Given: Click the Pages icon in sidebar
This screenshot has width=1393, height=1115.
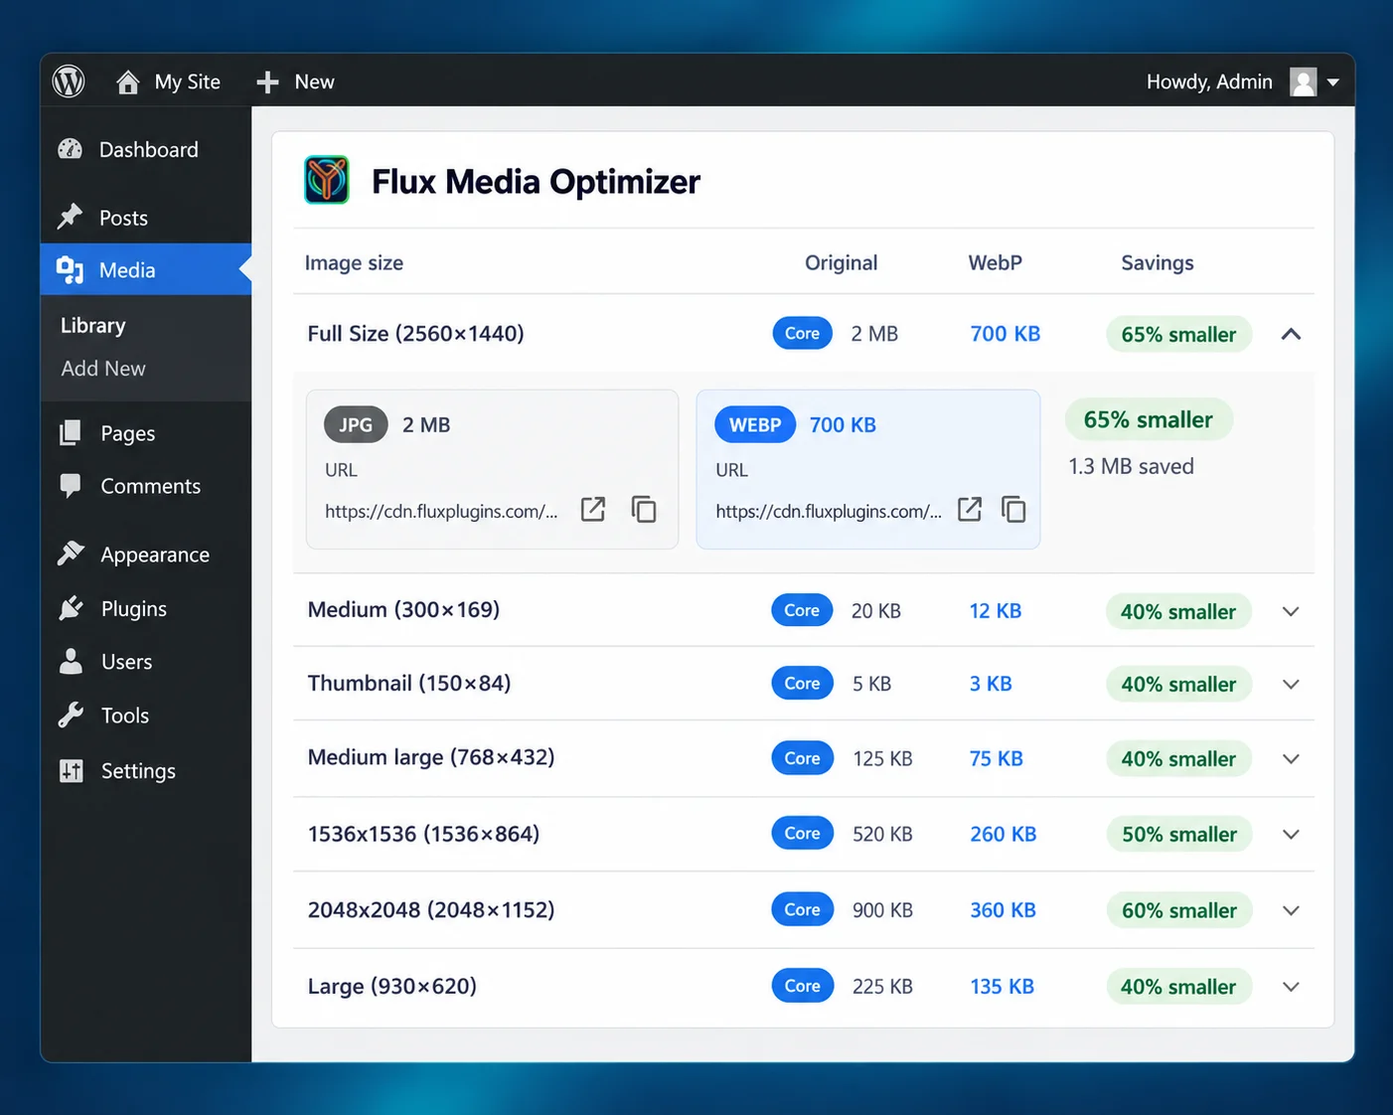Looking at the screenshot, I should (71, 432).
